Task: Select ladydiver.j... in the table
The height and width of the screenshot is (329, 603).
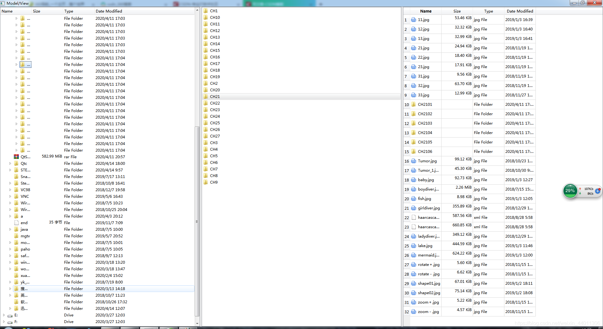Action: click(x=429, y=236)
